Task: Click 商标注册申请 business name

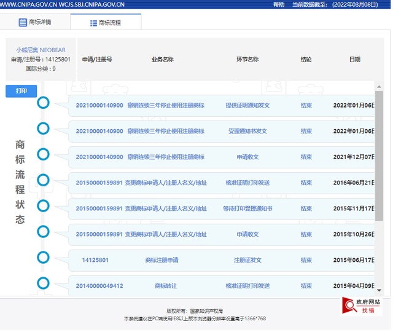Action: pos(162,260)
